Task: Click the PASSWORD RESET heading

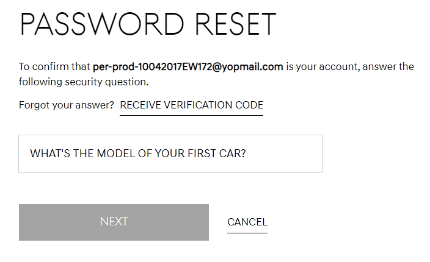Action: pos(148,24)
